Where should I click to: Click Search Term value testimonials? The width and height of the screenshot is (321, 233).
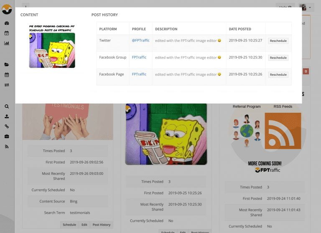[x=80, y=213]
